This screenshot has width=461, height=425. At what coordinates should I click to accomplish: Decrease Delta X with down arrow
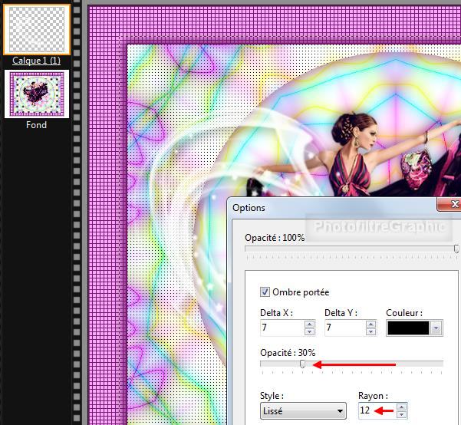point(309,331)
